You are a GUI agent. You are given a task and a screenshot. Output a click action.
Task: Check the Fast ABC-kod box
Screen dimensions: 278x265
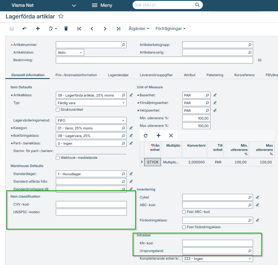pos(184,212)
